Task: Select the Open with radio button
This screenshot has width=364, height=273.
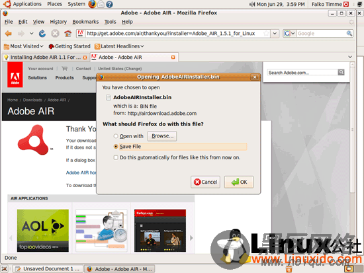Action: 116,136
